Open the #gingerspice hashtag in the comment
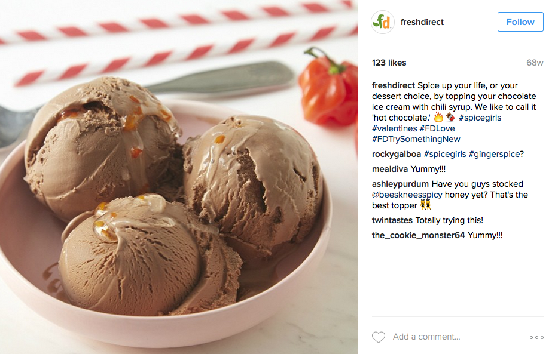This screenshot has width=555, height=354. coord(494,154)
